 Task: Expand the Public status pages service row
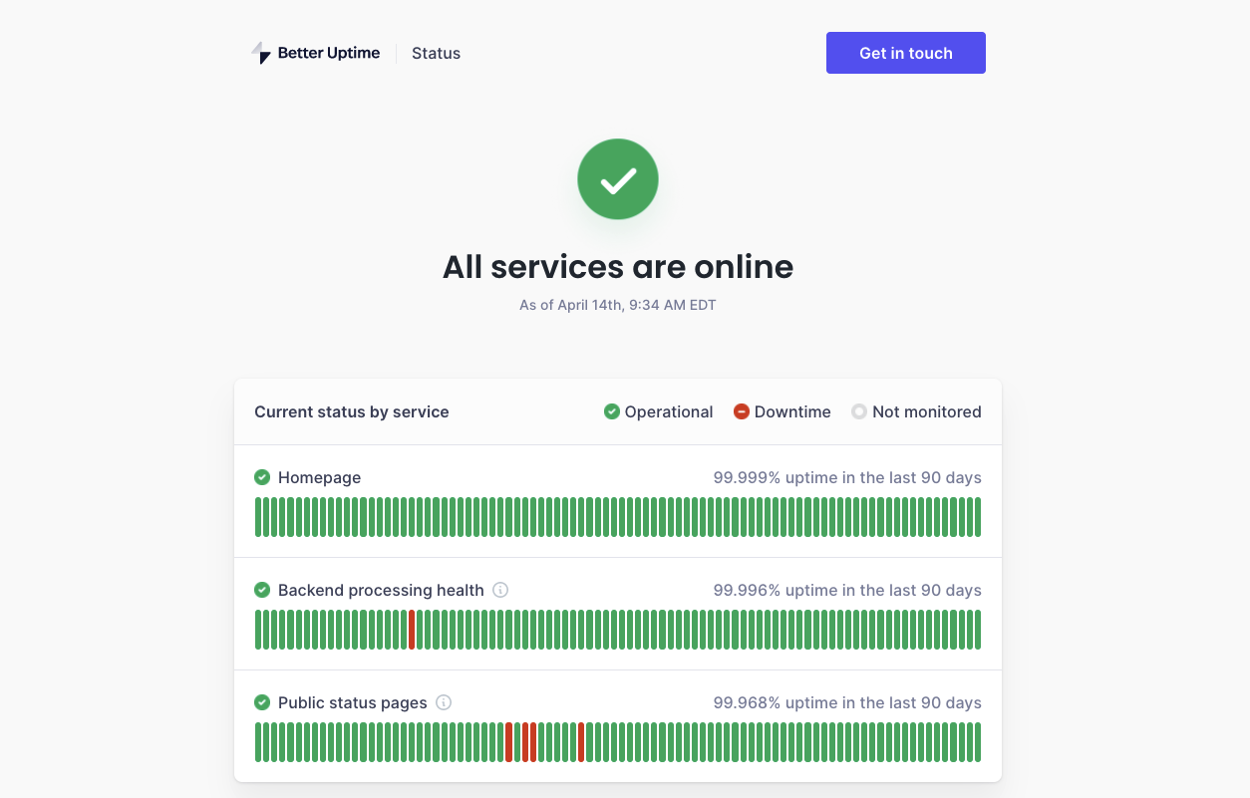tap(617, 726)
